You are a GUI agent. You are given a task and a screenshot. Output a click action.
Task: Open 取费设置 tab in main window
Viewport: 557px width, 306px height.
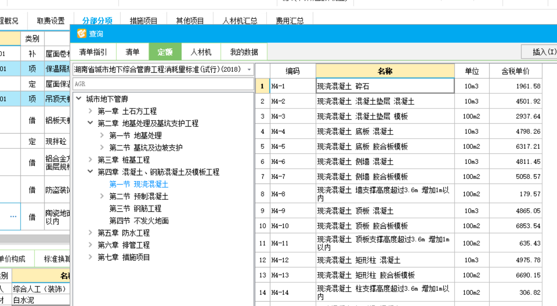coord(51,21)
